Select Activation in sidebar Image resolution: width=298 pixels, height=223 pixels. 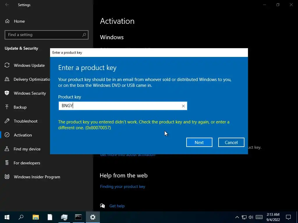click(x=23, y=135)
